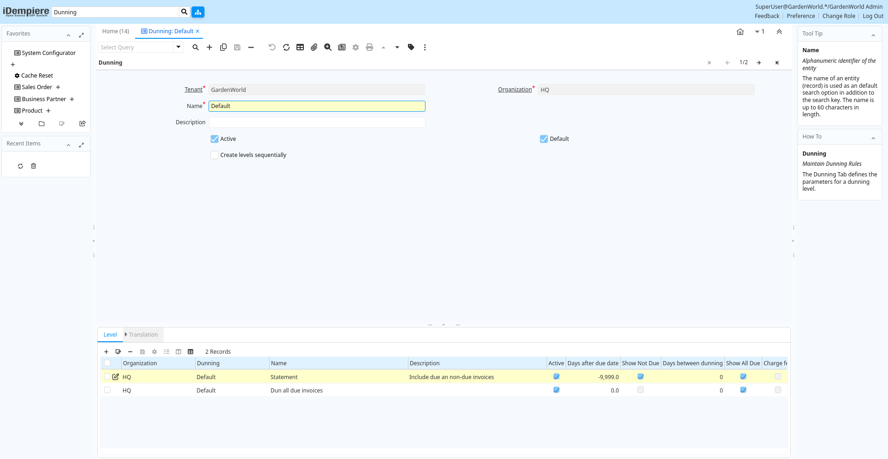888x459 pixels.
Task: Toggle grid view using the table icon
Action: tap(300, 47)
